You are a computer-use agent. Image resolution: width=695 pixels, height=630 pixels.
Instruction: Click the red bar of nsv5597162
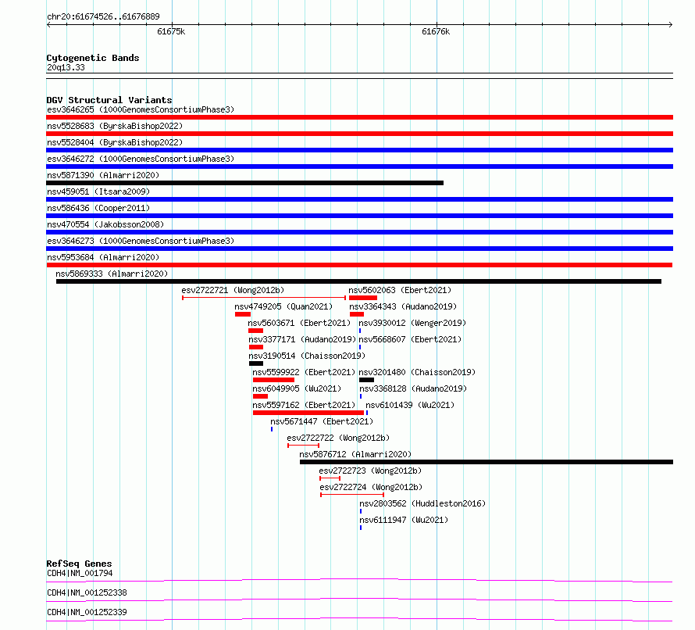coord(308,413)
